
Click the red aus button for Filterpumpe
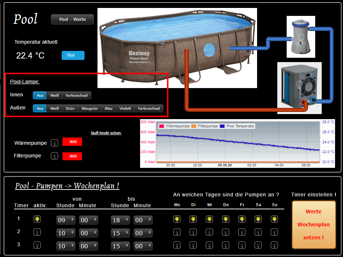point(72,156)
